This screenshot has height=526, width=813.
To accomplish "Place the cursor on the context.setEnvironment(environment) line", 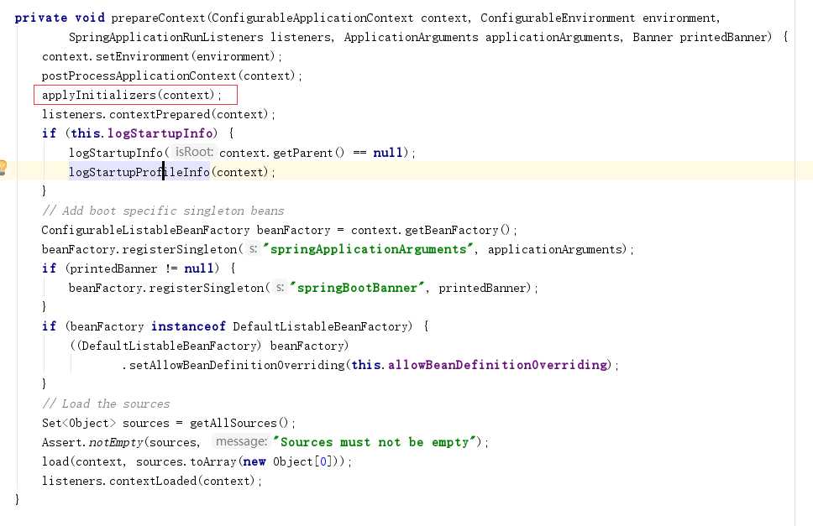I will (x=162, y=56).
